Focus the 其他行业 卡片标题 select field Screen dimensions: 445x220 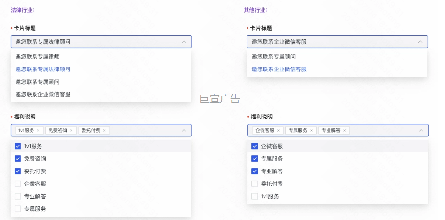tap(337, 42)
